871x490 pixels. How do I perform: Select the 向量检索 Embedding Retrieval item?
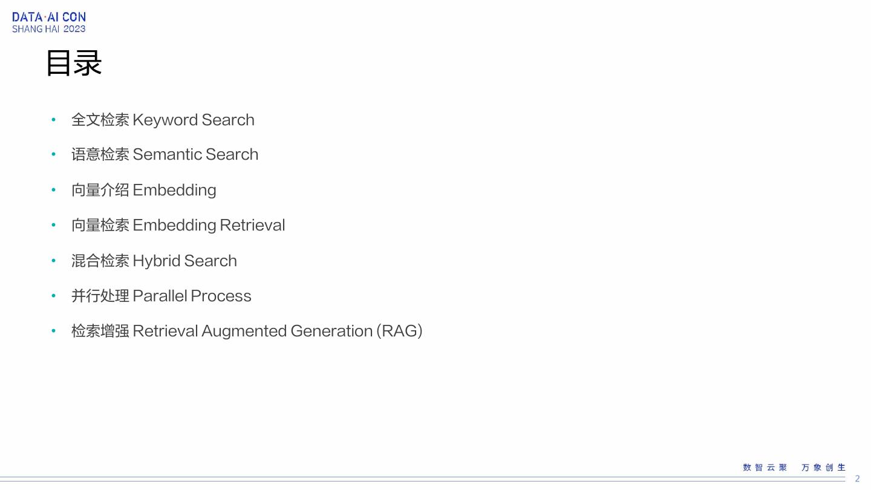[178, 225]
